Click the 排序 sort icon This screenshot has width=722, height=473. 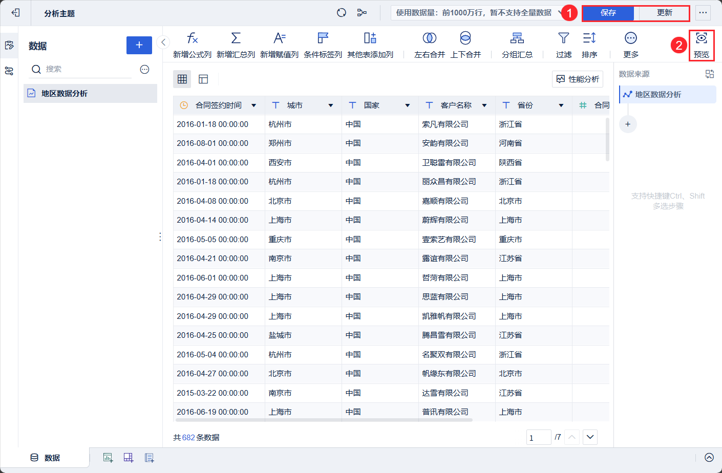pyautogui.click(x=589, y=38)
